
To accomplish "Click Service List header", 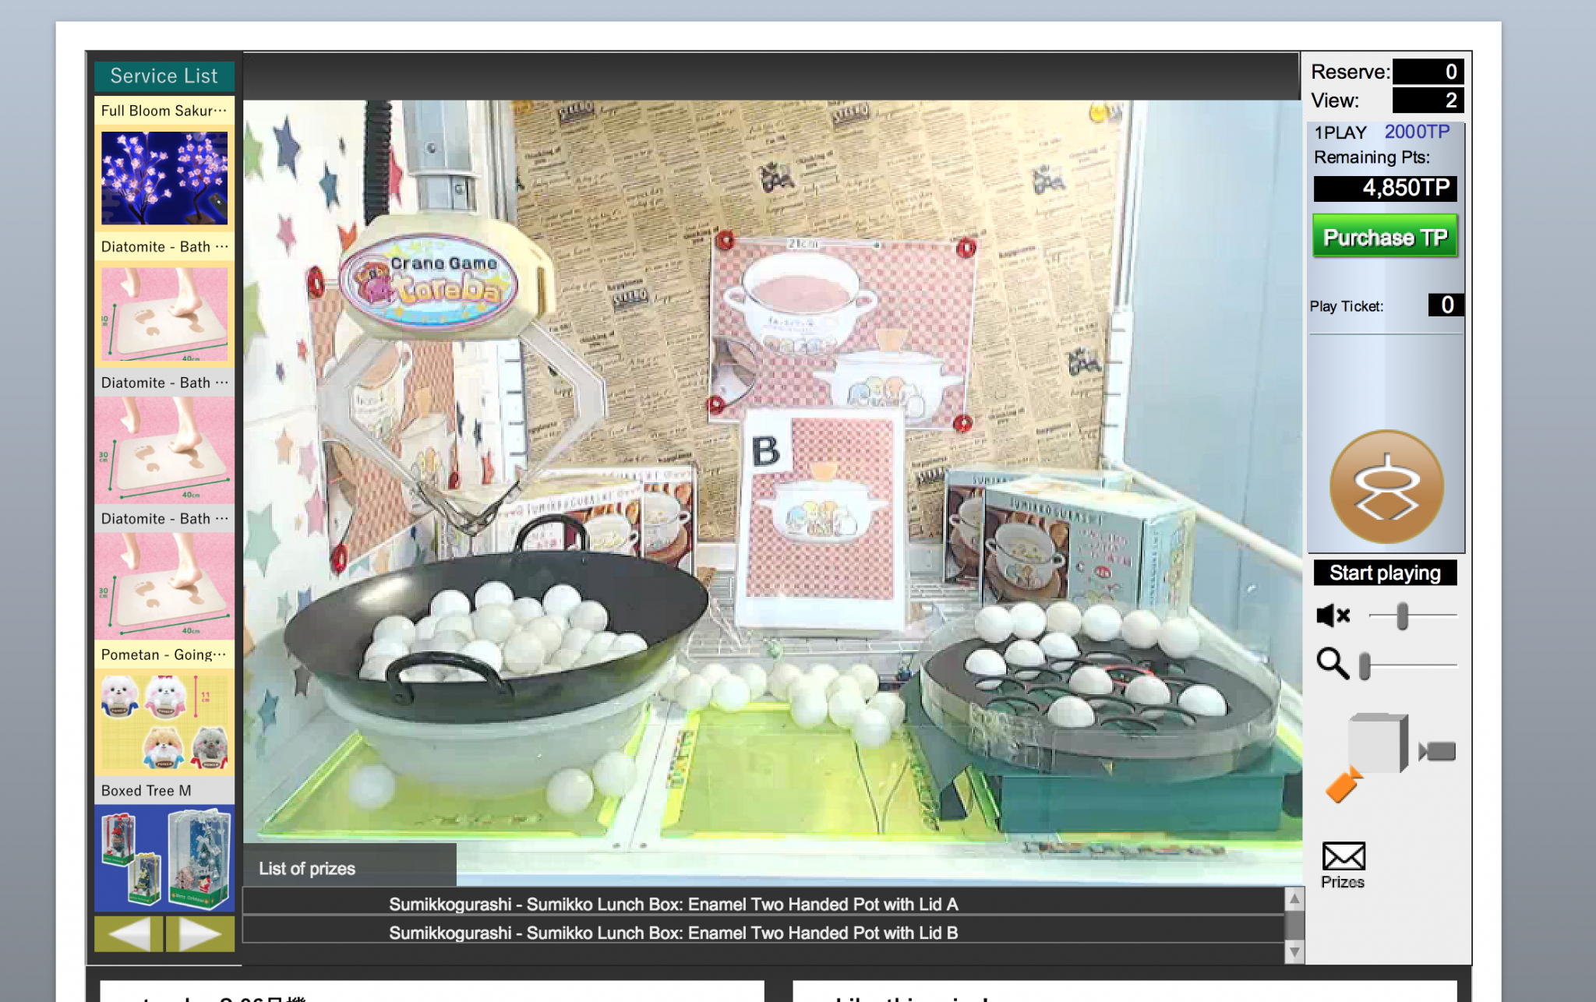I will point(164,76).
